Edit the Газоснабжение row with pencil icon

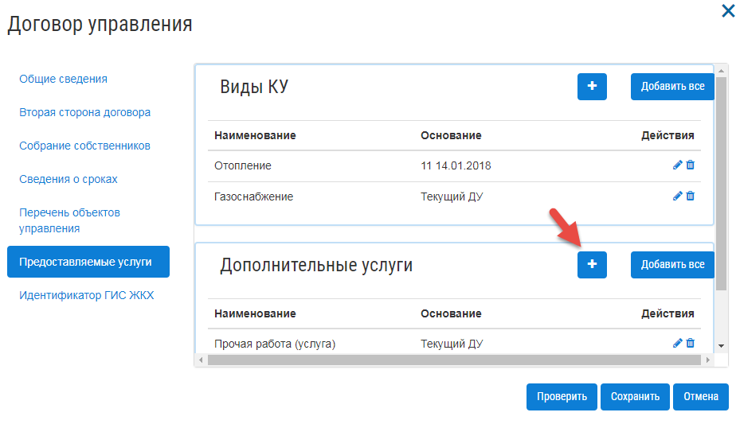pos(677,196)
